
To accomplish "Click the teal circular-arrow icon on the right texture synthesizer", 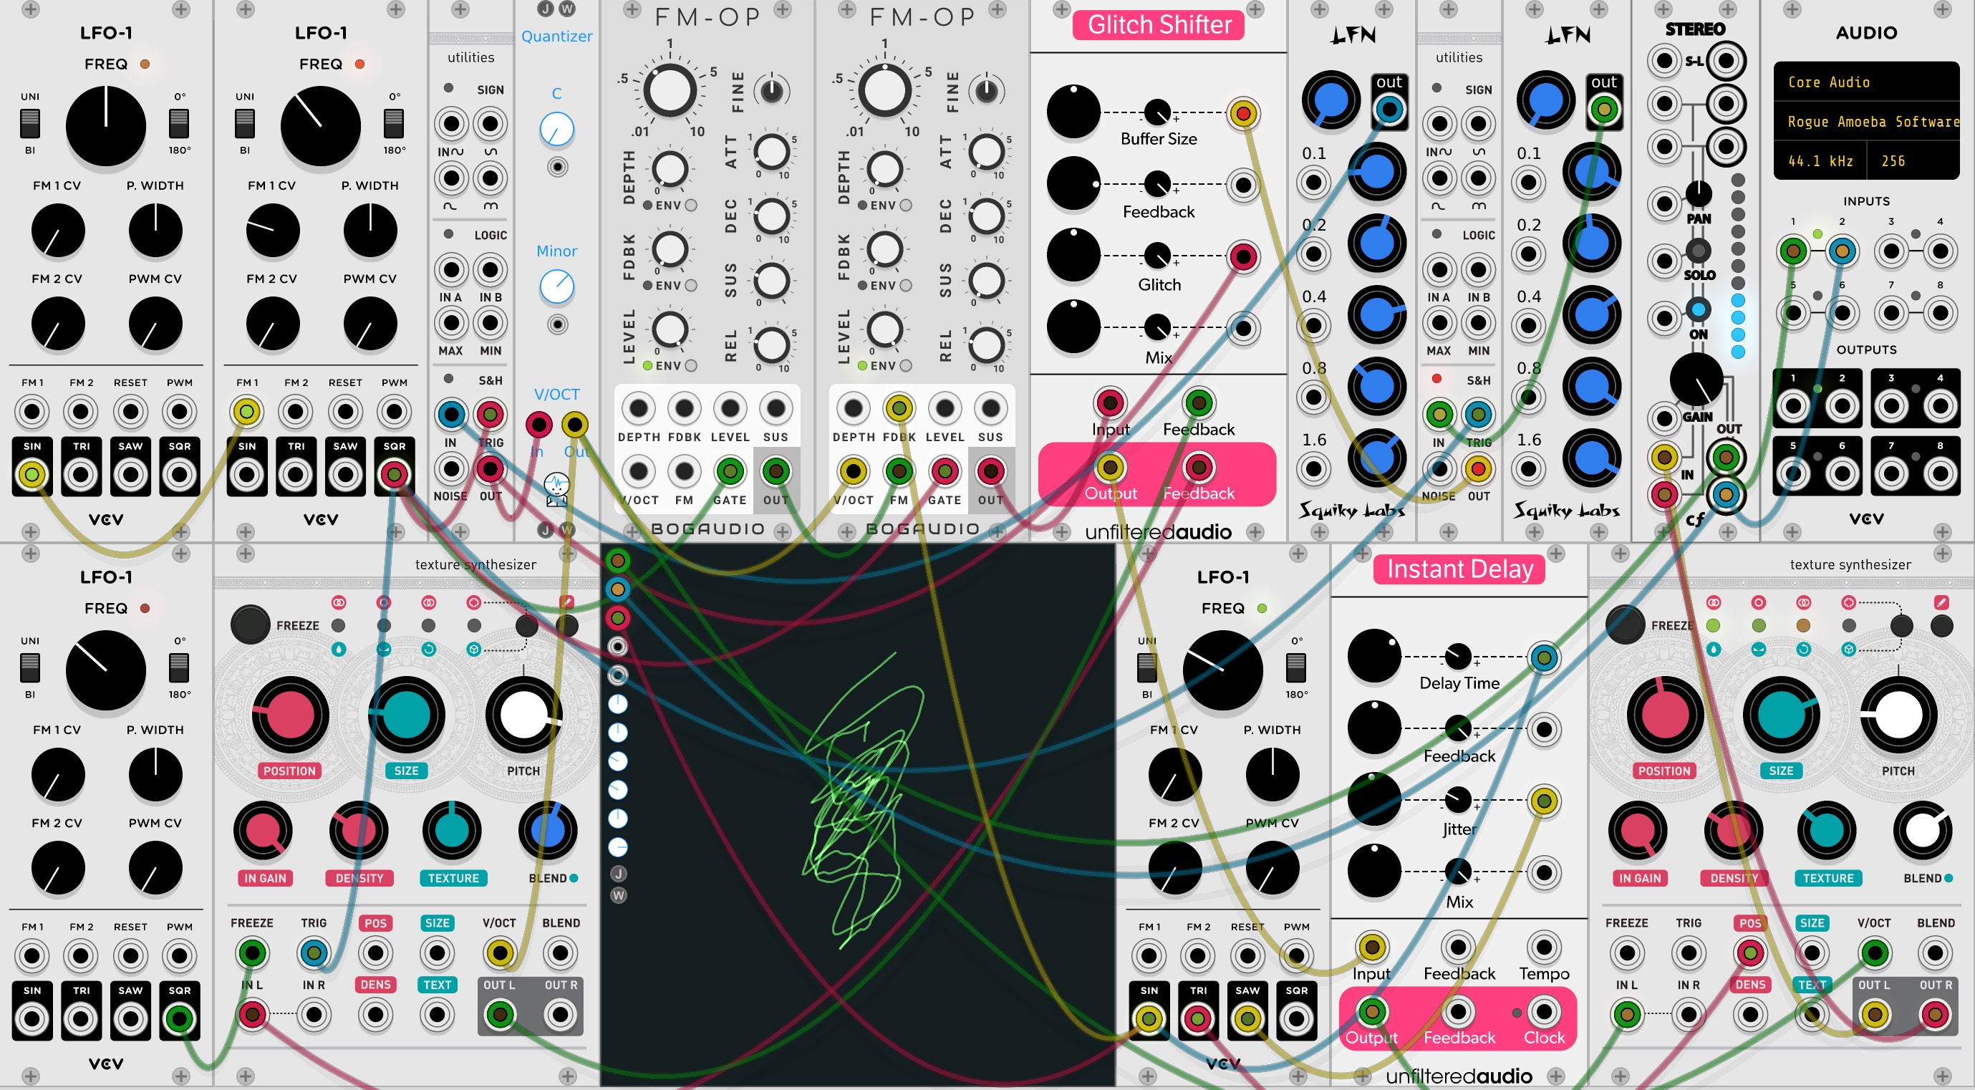I will 1803,650.
